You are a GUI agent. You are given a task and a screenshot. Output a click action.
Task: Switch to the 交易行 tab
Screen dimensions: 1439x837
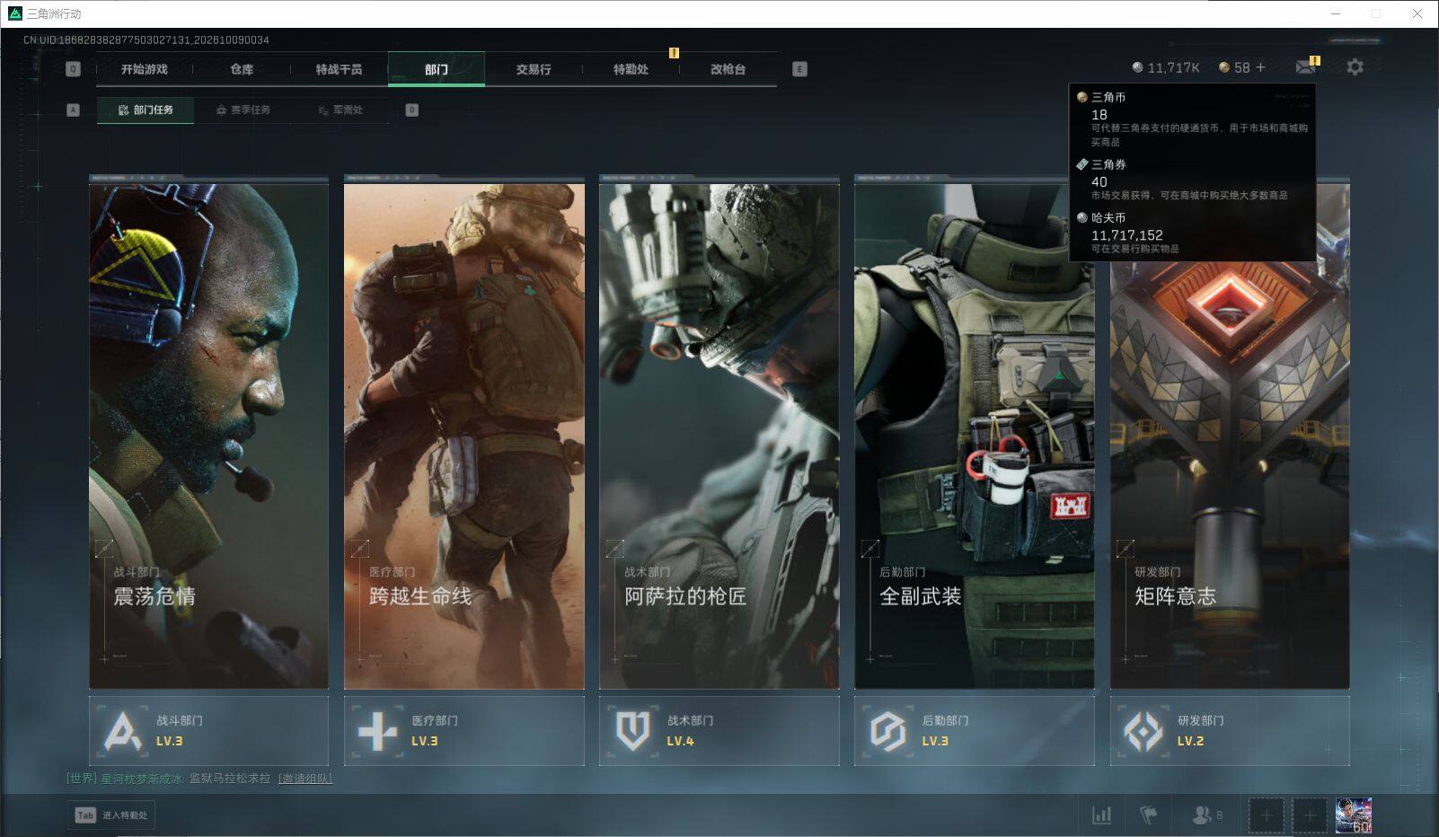(534, 69)
